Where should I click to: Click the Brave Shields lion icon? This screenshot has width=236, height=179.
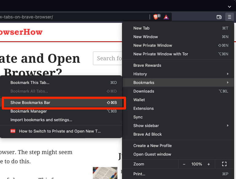click(156, 17)
